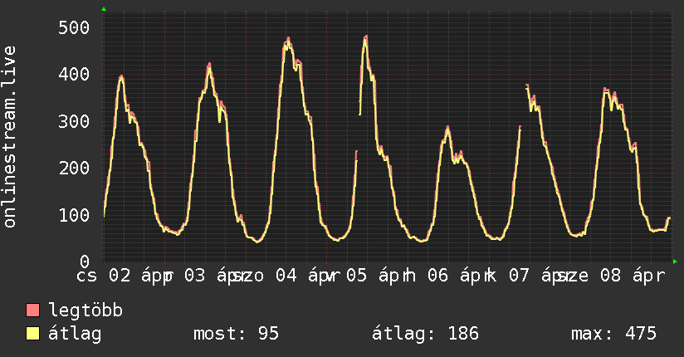
Task: Click the green arrow ending the x-axis
Action: coord(675,262)
